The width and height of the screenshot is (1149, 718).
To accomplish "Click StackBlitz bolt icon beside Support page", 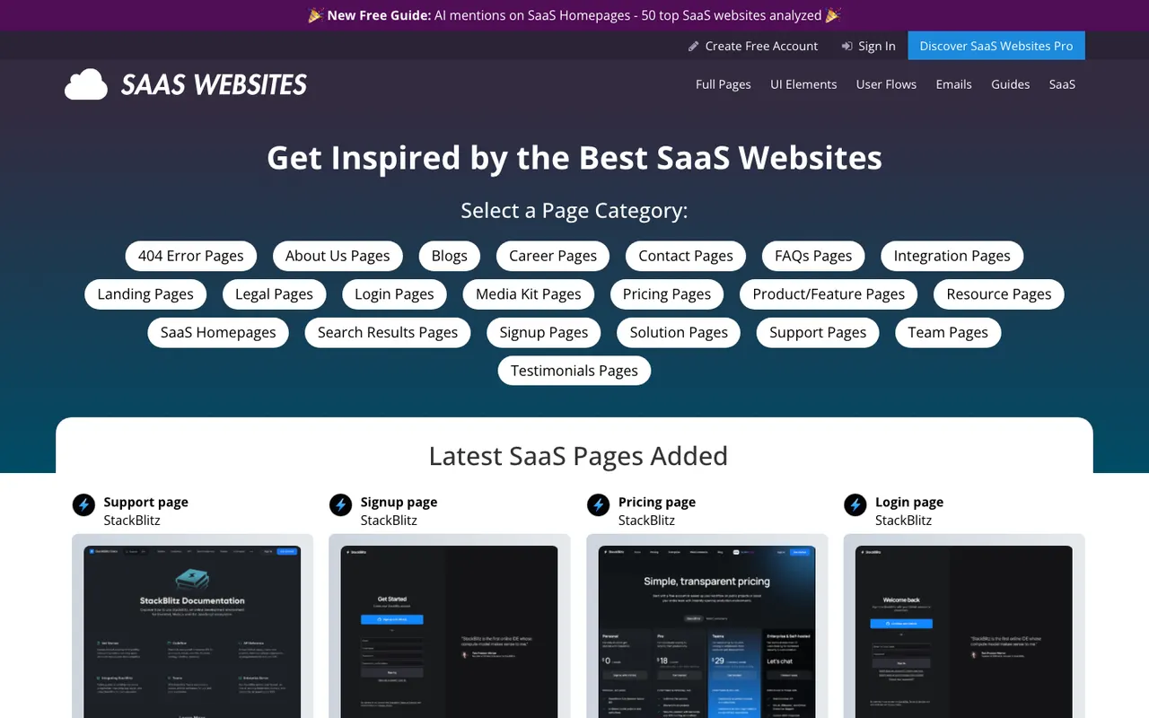I will click(83, 505).
